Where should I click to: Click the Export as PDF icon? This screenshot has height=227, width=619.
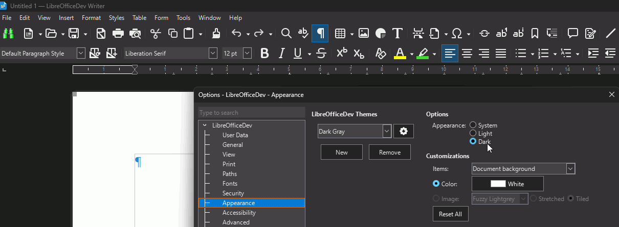pos(101,34)
